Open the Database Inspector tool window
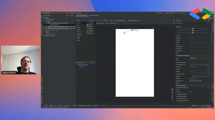 pos(85,105)
